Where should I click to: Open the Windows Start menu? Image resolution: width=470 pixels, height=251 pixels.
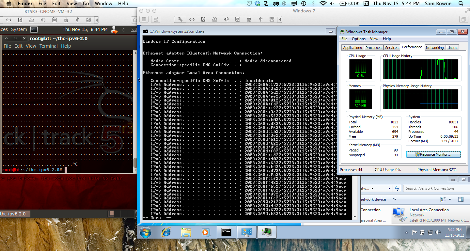coord(146,232)
